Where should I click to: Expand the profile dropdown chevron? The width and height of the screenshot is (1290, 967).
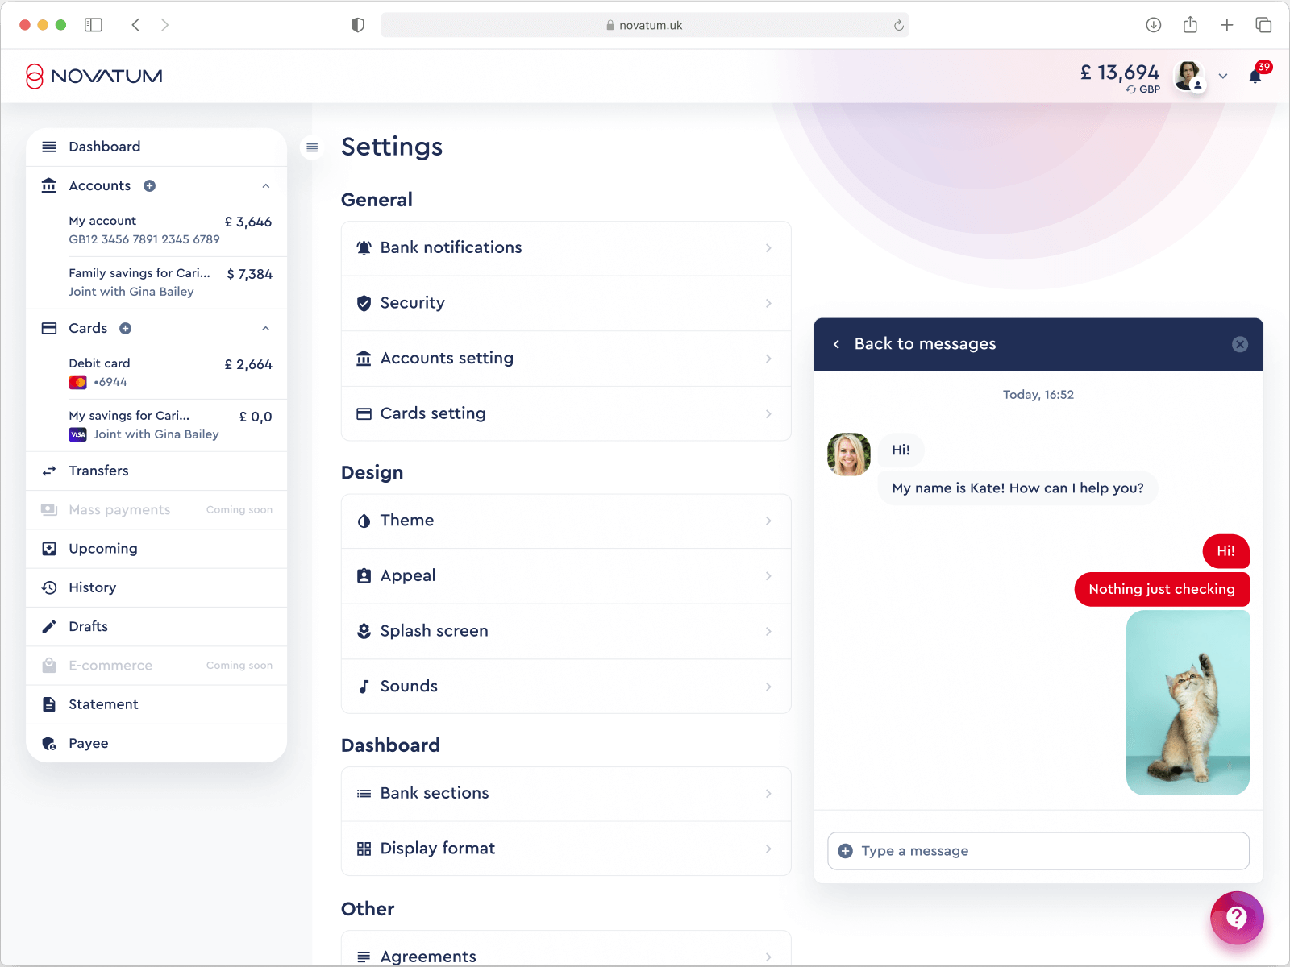pos(1223,77)
